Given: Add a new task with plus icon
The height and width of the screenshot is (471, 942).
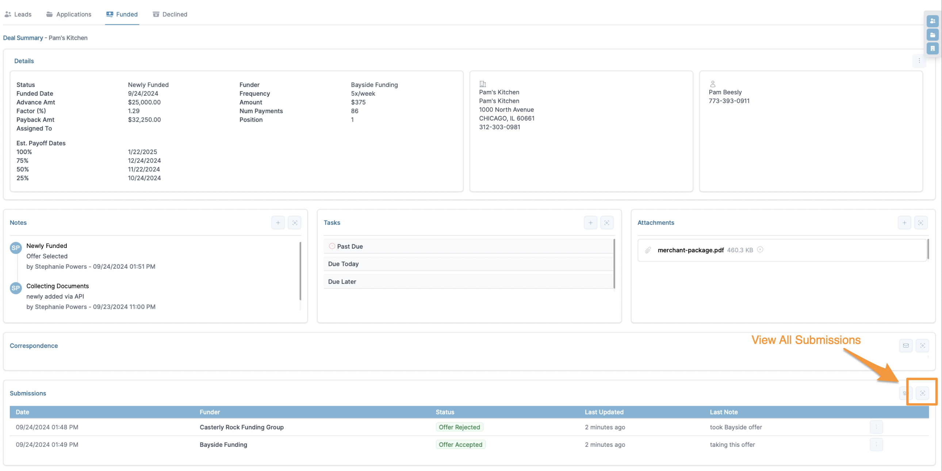Looking at the screenshot, I should (x=590, y=223).
